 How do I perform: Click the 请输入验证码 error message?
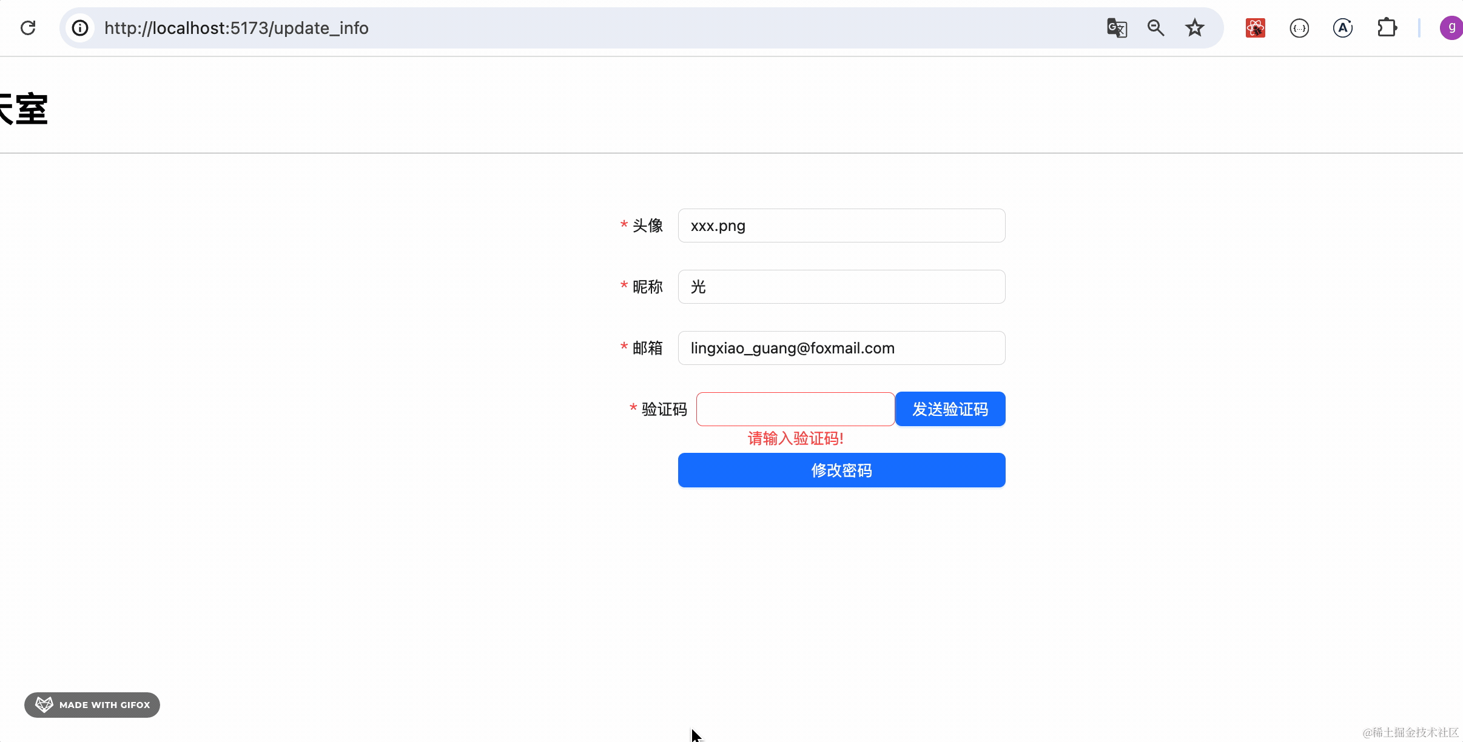coord(795,438)
